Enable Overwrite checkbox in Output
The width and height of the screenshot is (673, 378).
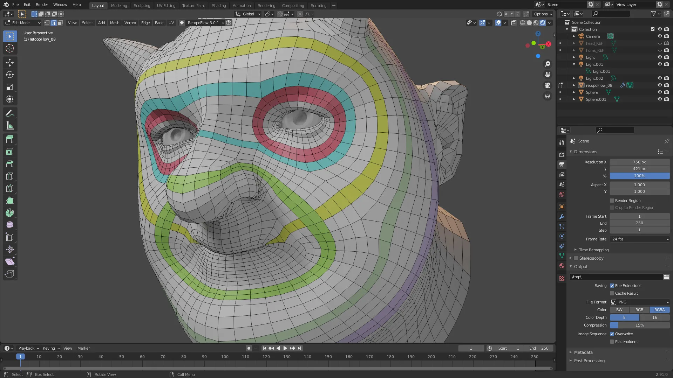(612, 334)
